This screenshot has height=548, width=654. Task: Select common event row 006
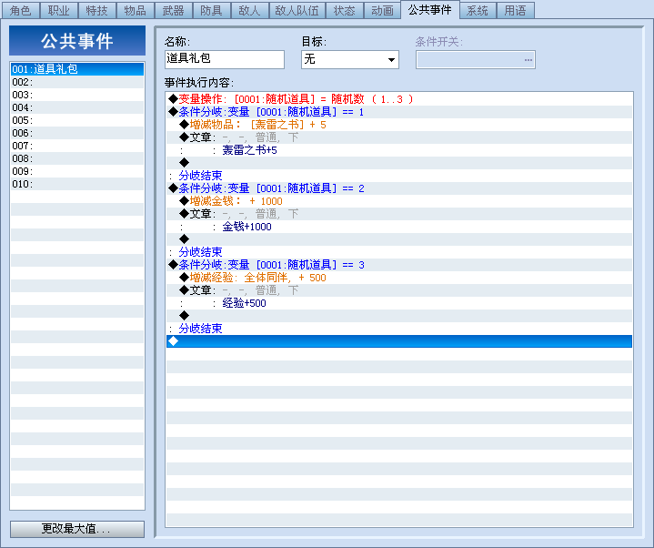[77, 133]
